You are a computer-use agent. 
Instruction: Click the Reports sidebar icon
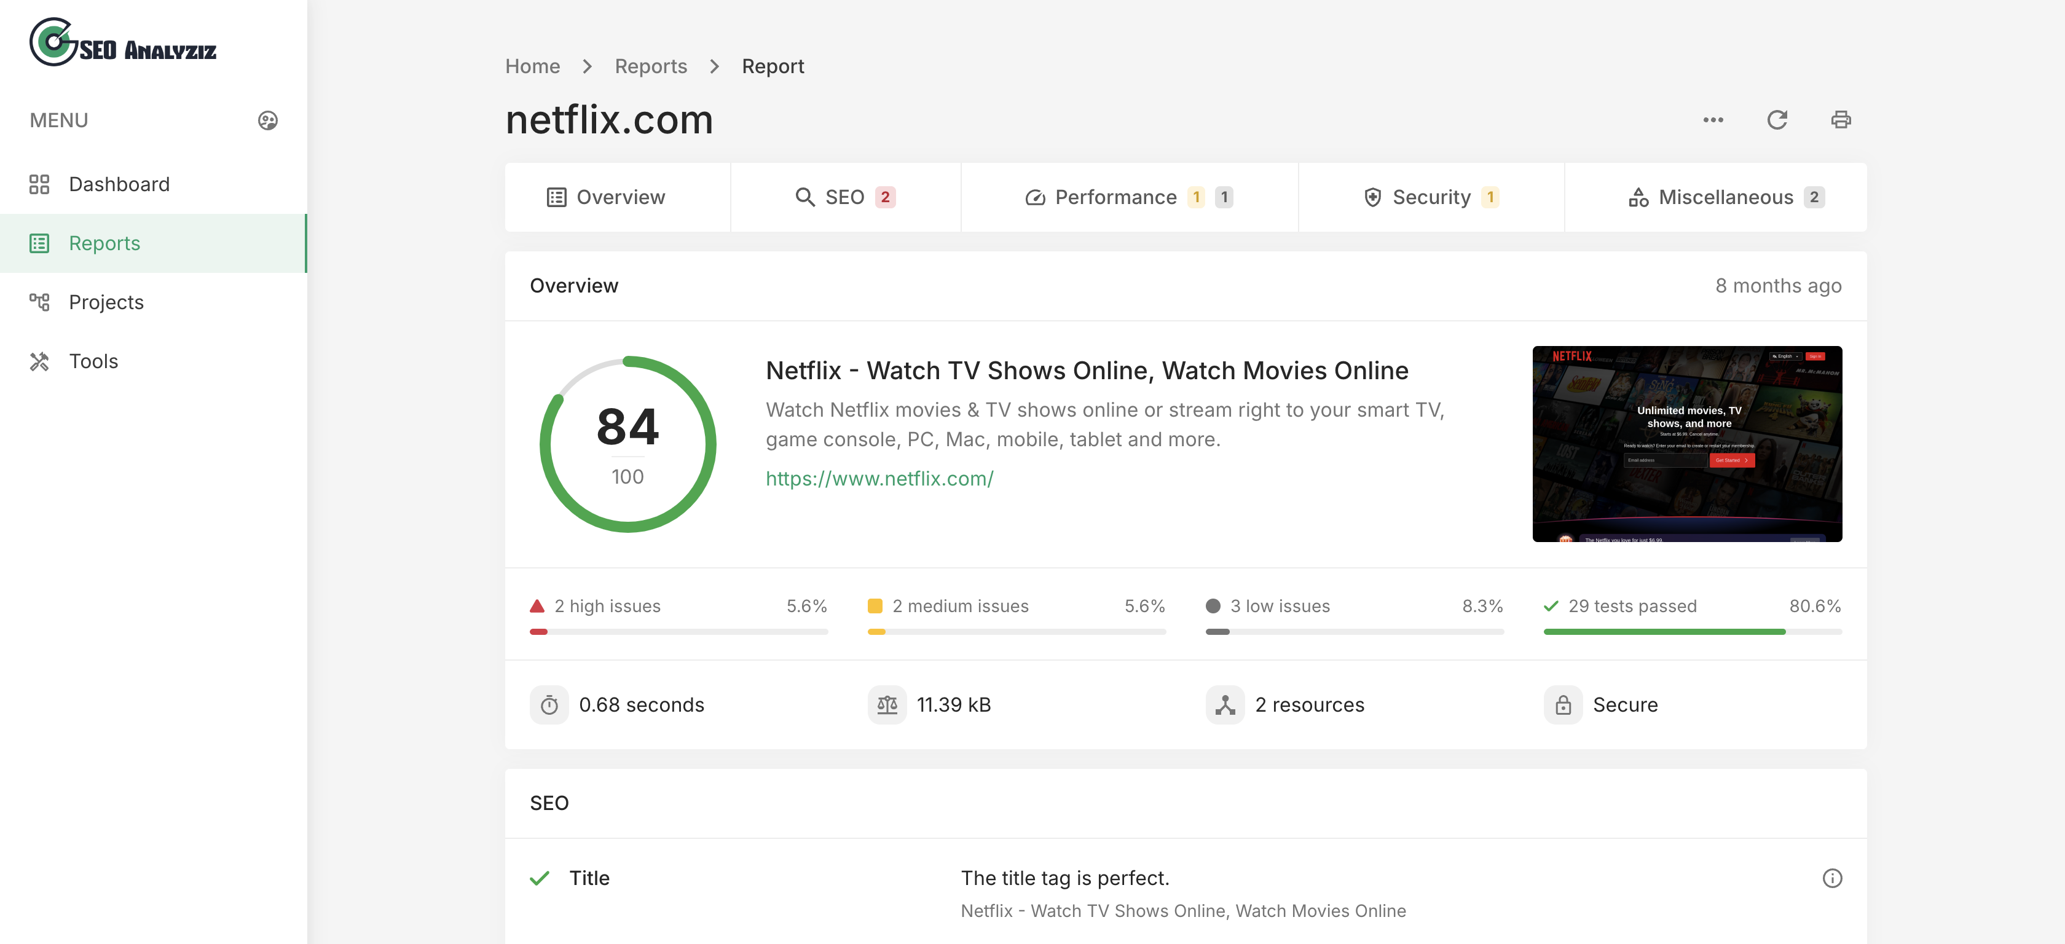click(41, 242)
